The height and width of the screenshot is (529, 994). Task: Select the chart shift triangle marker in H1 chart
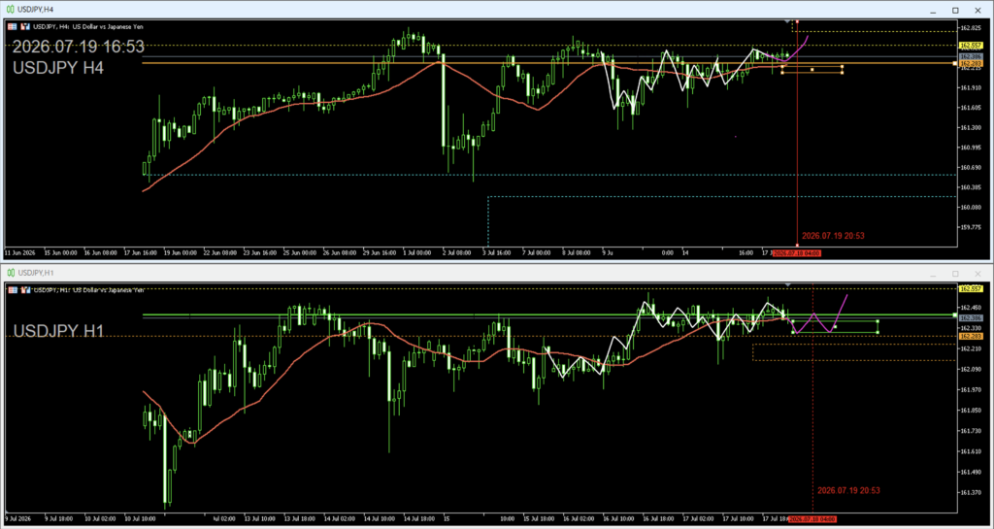[787, 285]
